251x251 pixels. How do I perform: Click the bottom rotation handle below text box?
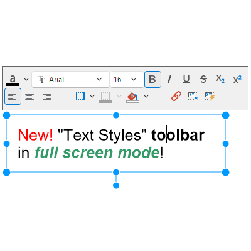pyautogui.click(x=116, y=185)
